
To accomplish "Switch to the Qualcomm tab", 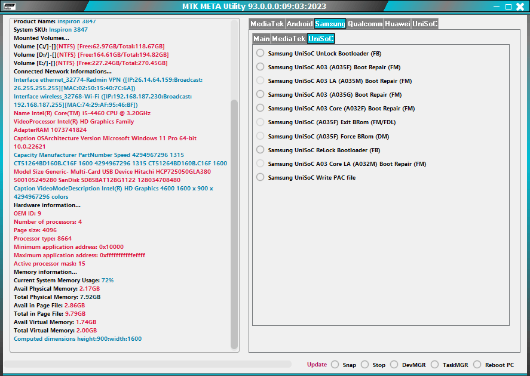I will tap(366, 24).
